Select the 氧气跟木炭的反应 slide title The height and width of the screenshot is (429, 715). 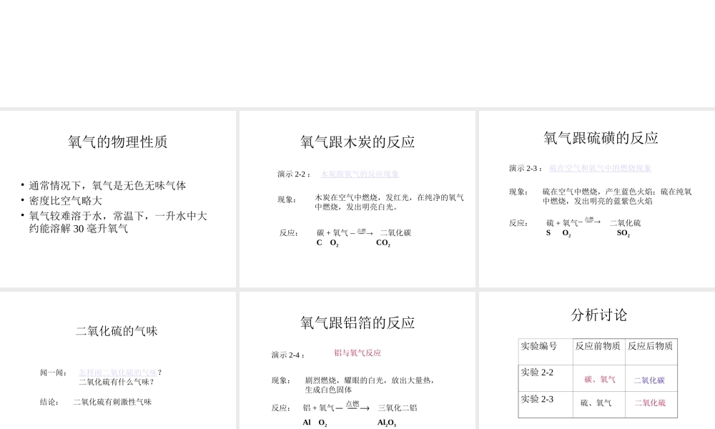[x=357, y=142]
